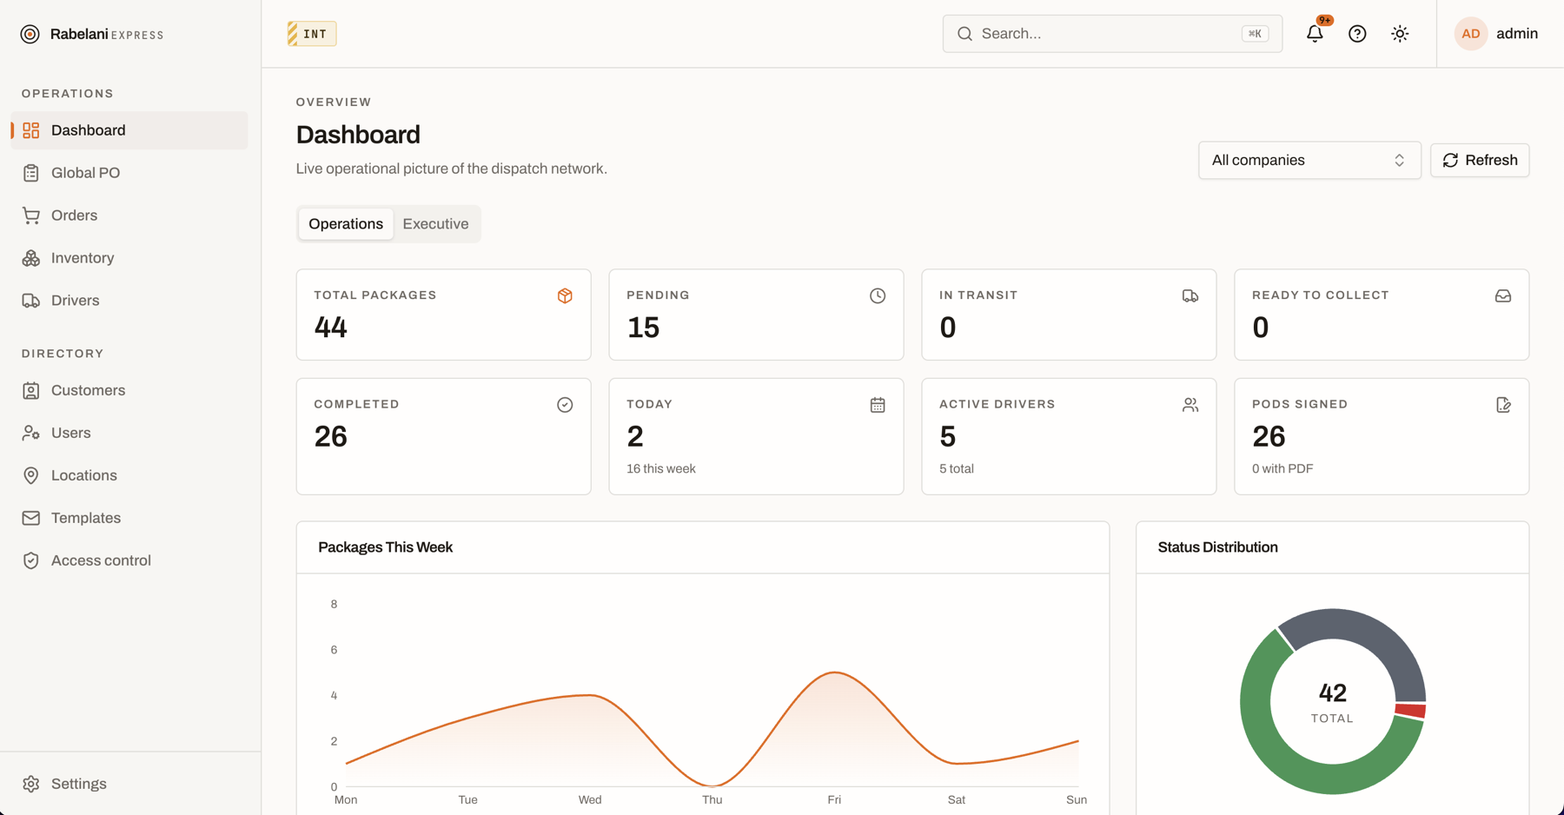Viewport: 1564px width, 815px height.
Task: Focus the Search input field
Action: [1112, 34]
